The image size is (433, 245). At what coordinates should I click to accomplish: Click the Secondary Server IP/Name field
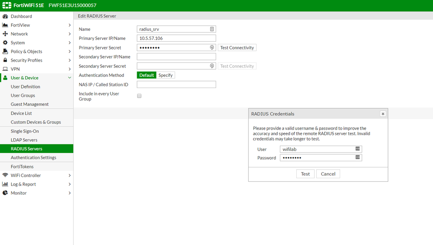pos(176,56)
